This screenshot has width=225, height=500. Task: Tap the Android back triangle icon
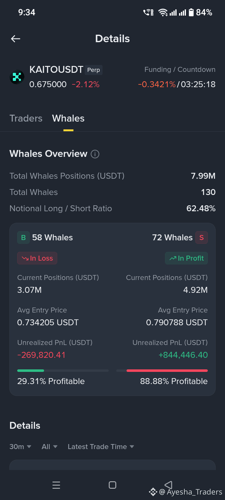click(x=168, y=485)
